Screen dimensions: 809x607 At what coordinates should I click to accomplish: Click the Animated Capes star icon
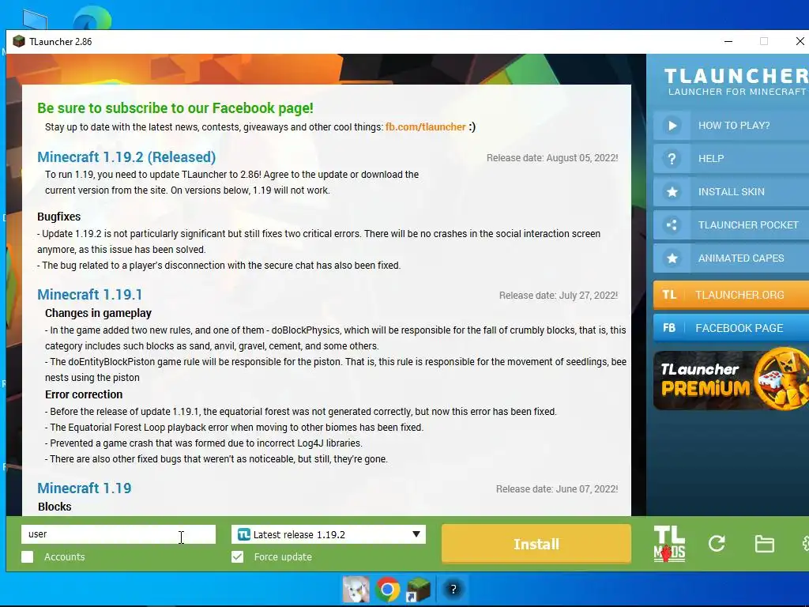click(672, 258)
